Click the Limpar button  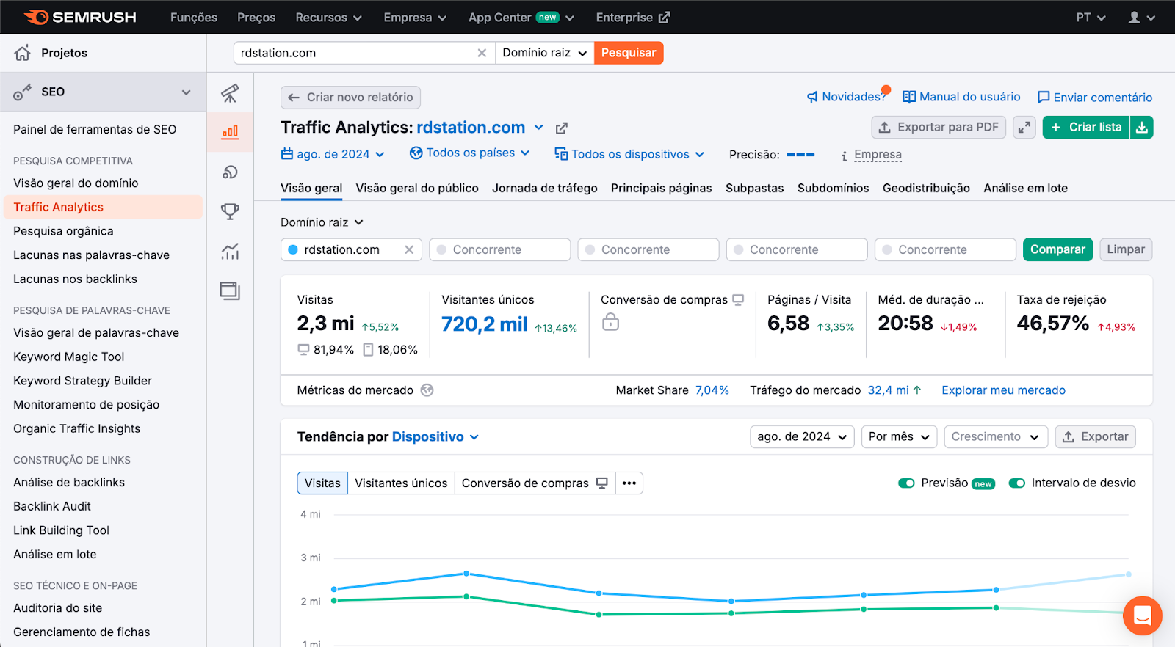pyautogui.click(x=1126, y=250)
